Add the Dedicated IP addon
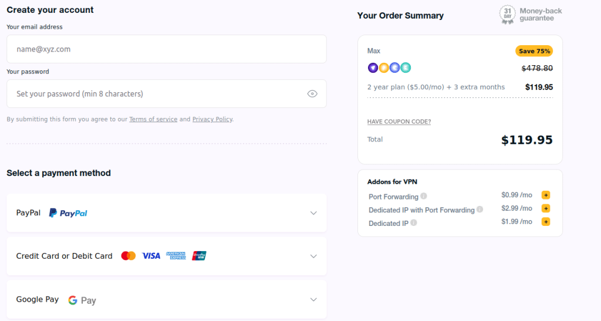Viewport: 601px width, 321px height. (546, 222)
